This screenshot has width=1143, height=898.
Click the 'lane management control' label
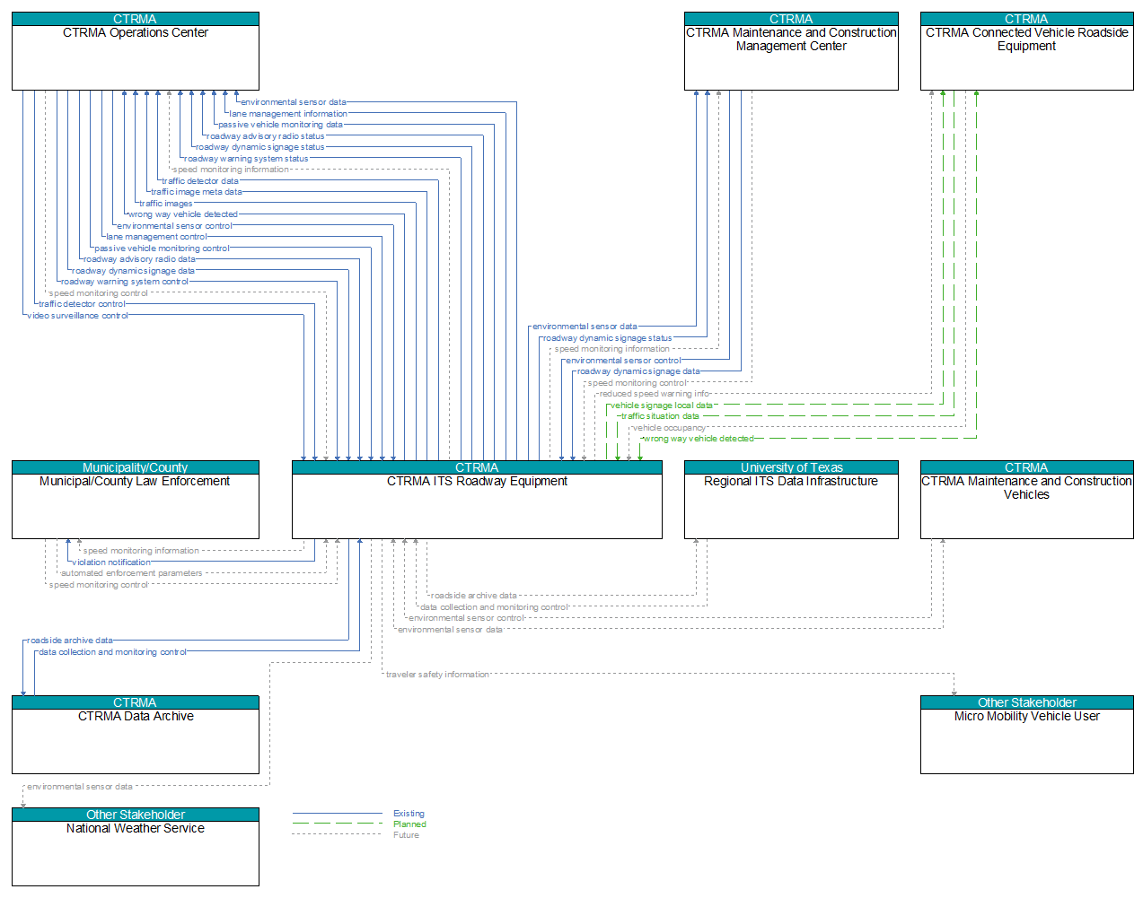click(x=156, y=237)
